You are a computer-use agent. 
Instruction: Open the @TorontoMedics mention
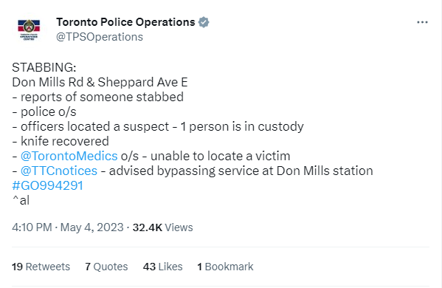pyautogui.click(x=69, y=156)
